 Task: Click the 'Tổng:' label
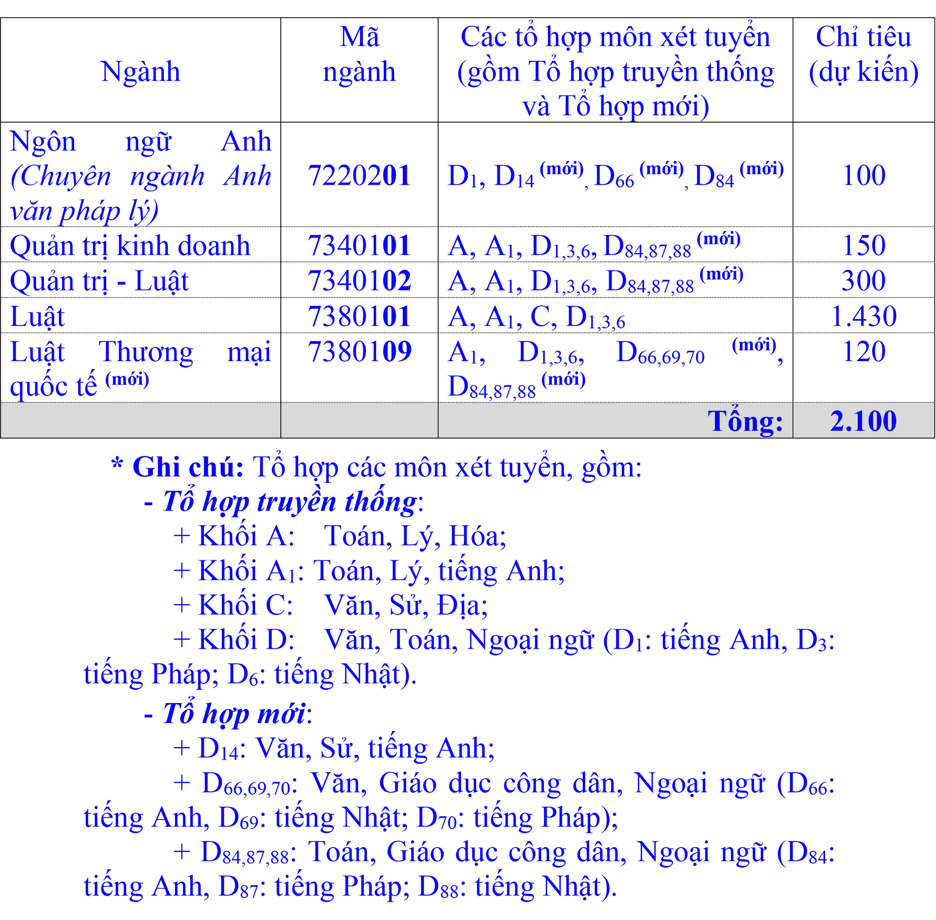coord(745,421)
